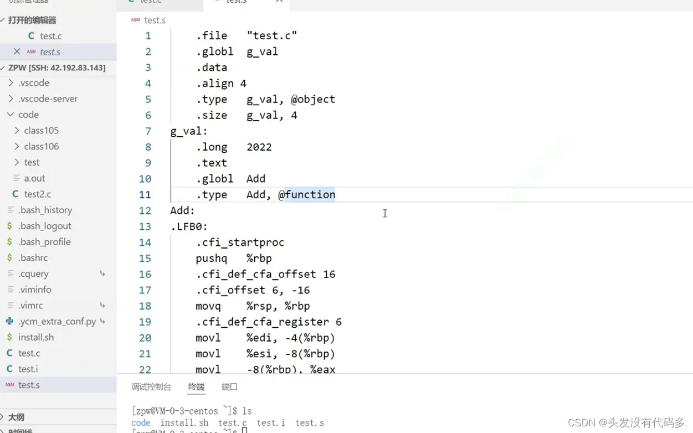The height and width of the screenshot is (433, 693).
Task: Open test.c in the file tree
Action: (x=29, y=353)
